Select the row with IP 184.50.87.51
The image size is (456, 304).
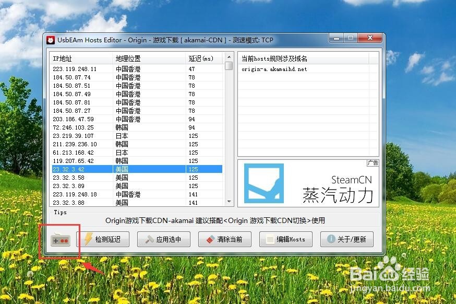(137, 86)
